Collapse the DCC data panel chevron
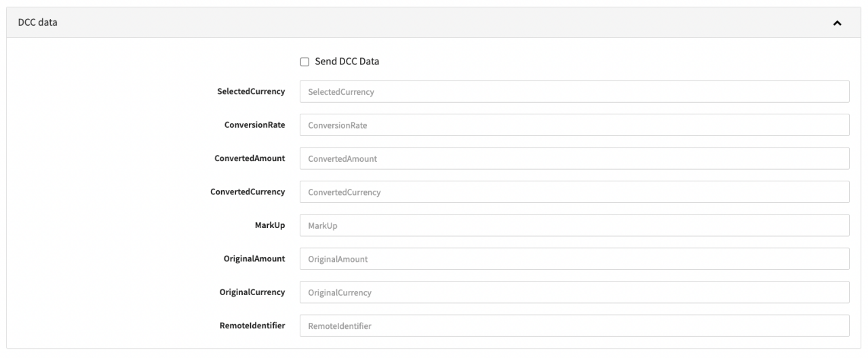Viewport: 868px width, 358px height. point(837,23)
